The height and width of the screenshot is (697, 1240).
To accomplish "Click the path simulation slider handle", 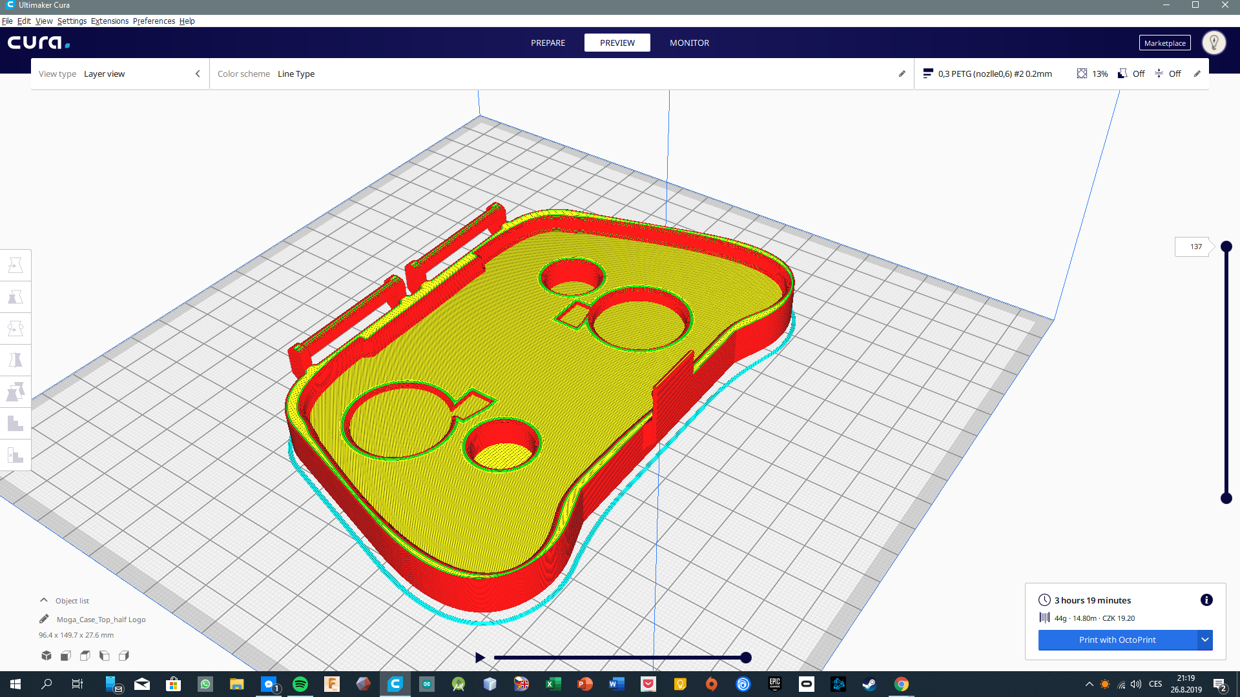I will click(746, 658).
